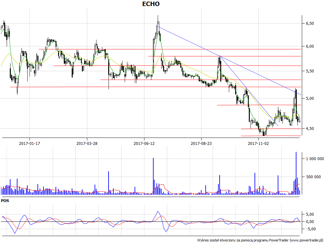325x244 pixels.
Task: Click the June price peak candle above 6,50
Action: point(158,21)
